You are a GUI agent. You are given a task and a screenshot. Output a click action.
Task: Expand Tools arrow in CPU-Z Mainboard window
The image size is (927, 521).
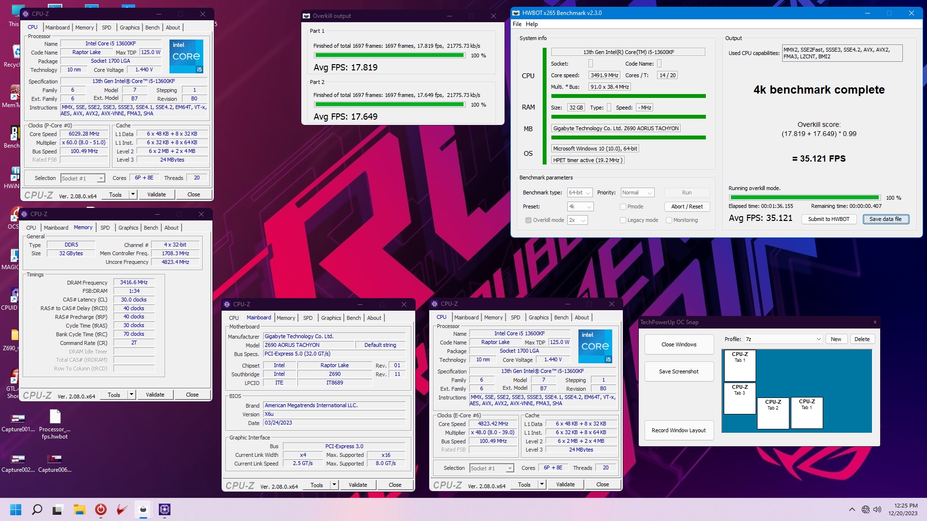pos(334,485)
